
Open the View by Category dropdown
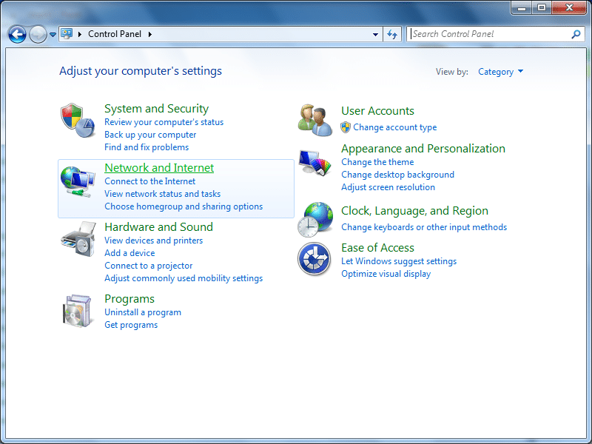[501, 72]
